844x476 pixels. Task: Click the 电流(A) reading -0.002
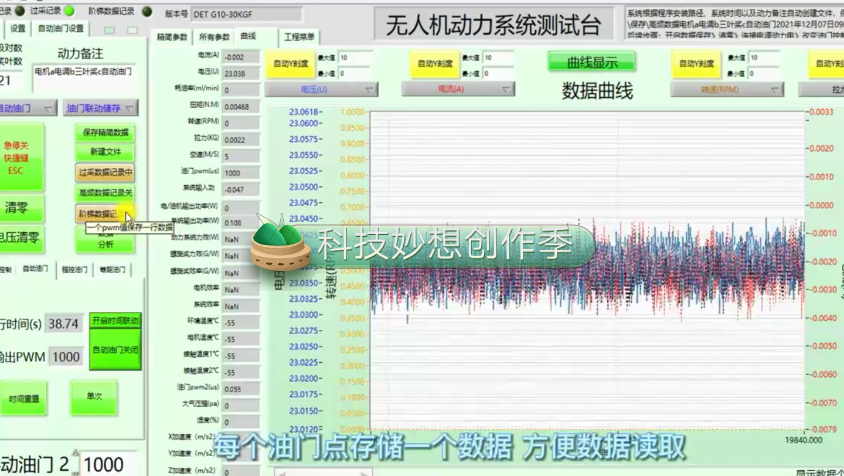coord(241,57)
